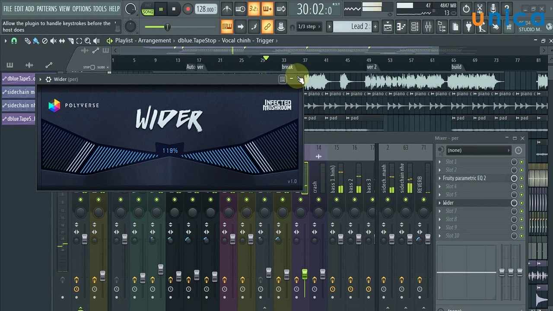This screenshot has height=311, width=553.
Task: Select the sidechain m picker item
Action: click(x=19, y=92)
